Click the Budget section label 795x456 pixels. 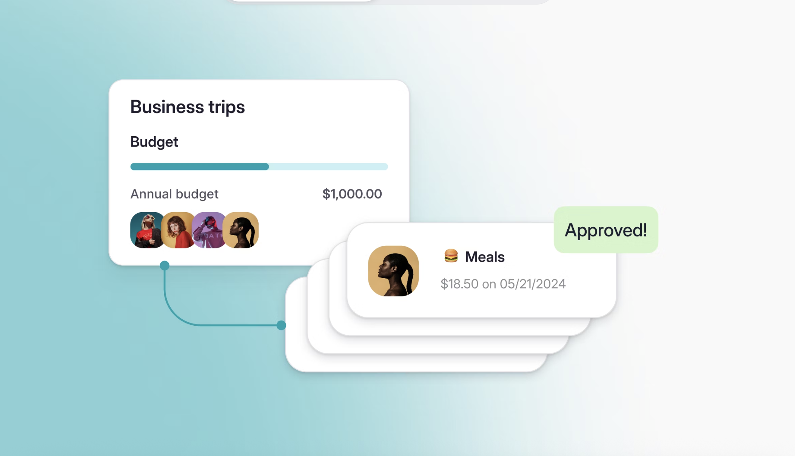(154, 142)
